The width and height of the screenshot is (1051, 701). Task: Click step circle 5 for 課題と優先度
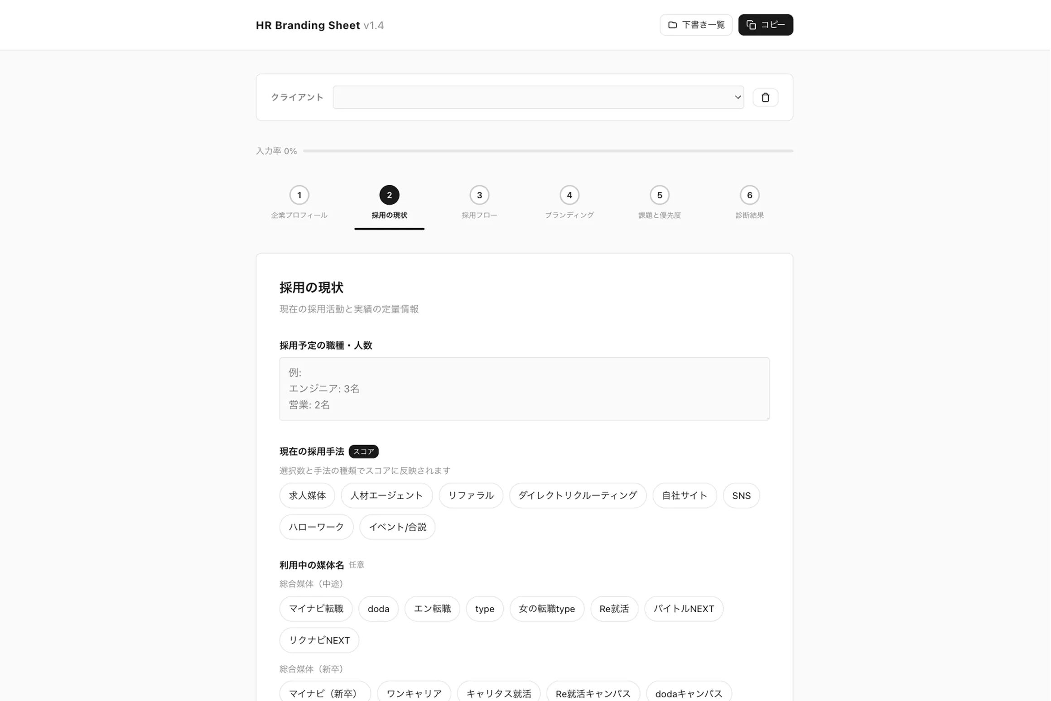659,195
